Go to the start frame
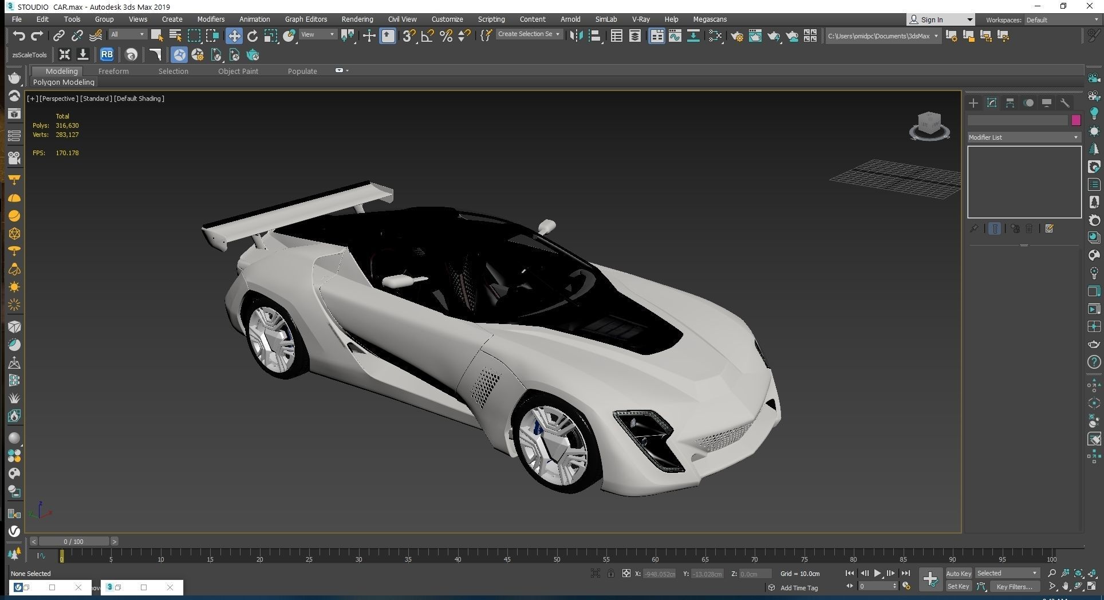Image resolution: width=1104 pixels, height=600 pixels. tap(850, 573)
